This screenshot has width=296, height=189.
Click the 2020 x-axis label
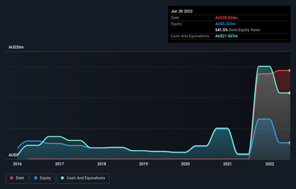click(x=185, y=164)
